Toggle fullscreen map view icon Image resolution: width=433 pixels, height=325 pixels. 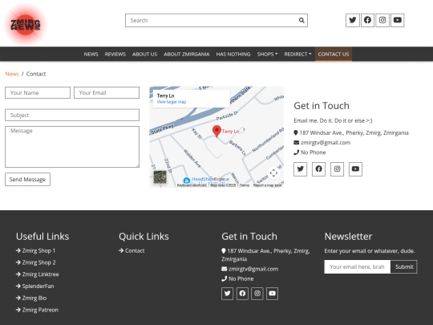(x=273, y=173)
